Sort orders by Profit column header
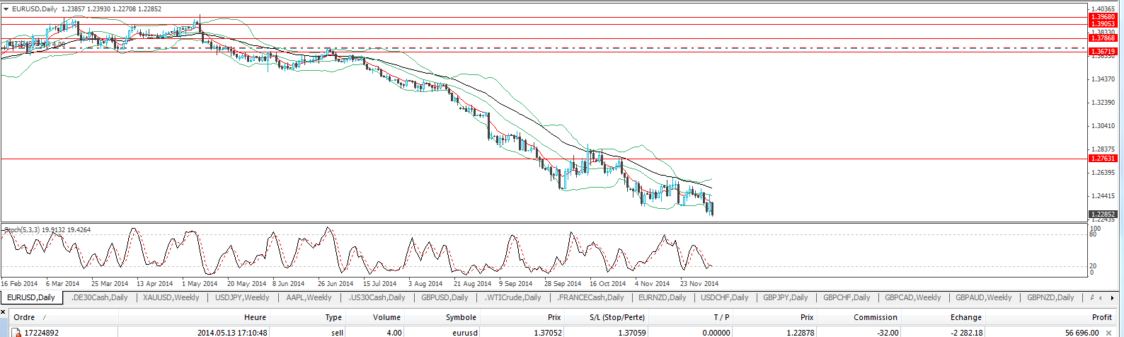The height and width of the screenshot is (337, 1124). click(1101, 317)
